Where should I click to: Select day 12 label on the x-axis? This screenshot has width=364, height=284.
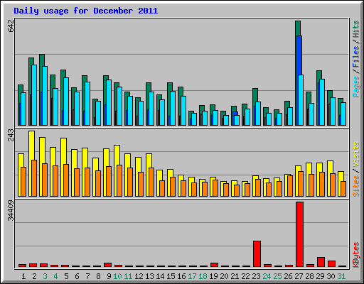click(139, 276)
